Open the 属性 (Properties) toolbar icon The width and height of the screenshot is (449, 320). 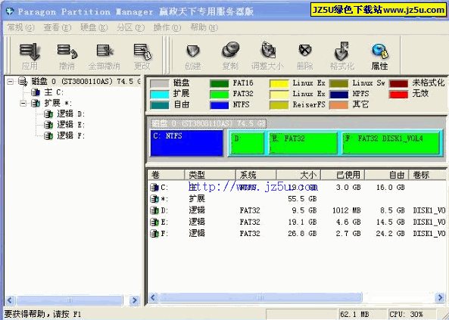pos(379,51)
